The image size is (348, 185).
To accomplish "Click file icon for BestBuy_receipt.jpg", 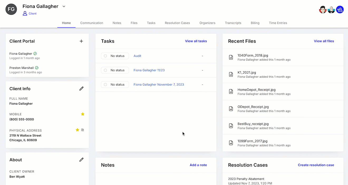I will (x=231, y=126).
